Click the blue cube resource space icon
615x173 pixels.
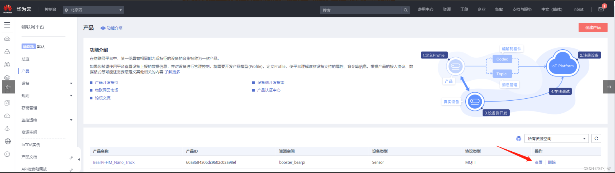coord(519,139)
